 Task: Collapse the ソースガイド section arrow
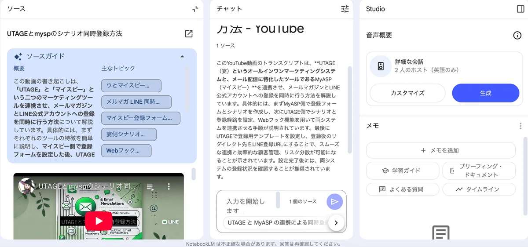click(x=183, y=56)
